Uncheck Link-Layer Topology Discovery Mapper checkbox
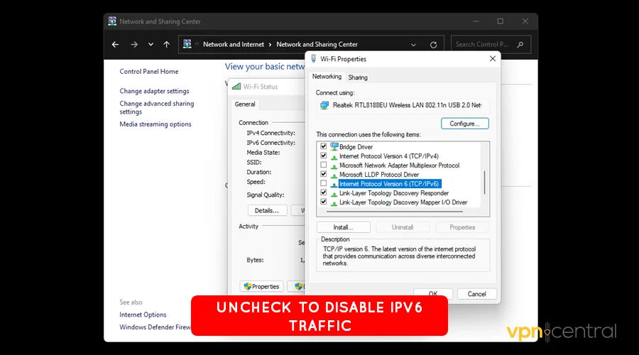Screen dimensions: 639x355 point(324,202)
